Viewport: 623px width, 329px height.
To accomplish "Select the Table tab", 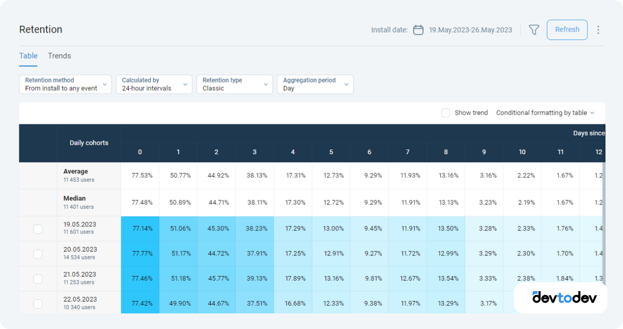I will point(28,56).
